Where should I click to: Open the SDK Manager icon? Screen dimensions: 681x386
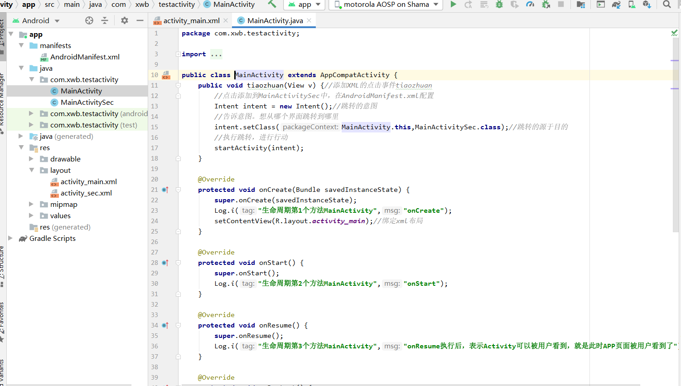[x=647, y=5]
